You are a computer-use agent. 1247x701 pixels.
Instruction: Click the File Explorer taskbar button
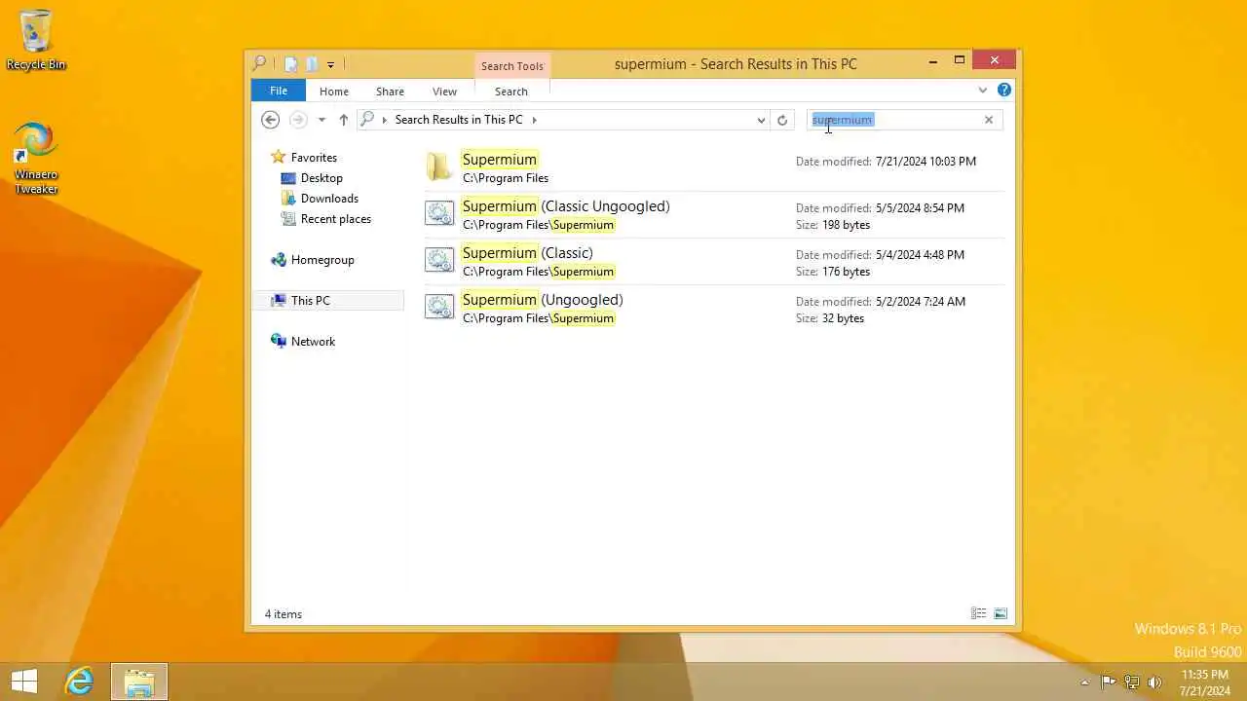[139, 682]
